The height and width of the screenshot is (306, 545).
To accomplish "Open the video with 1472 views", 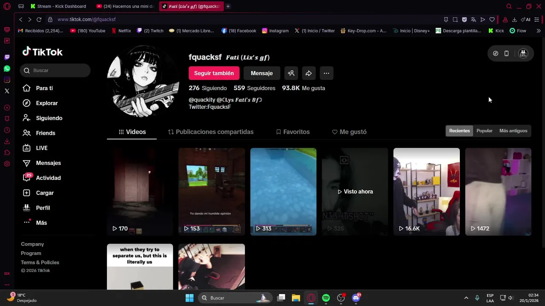I will click(x=498, y=192).
